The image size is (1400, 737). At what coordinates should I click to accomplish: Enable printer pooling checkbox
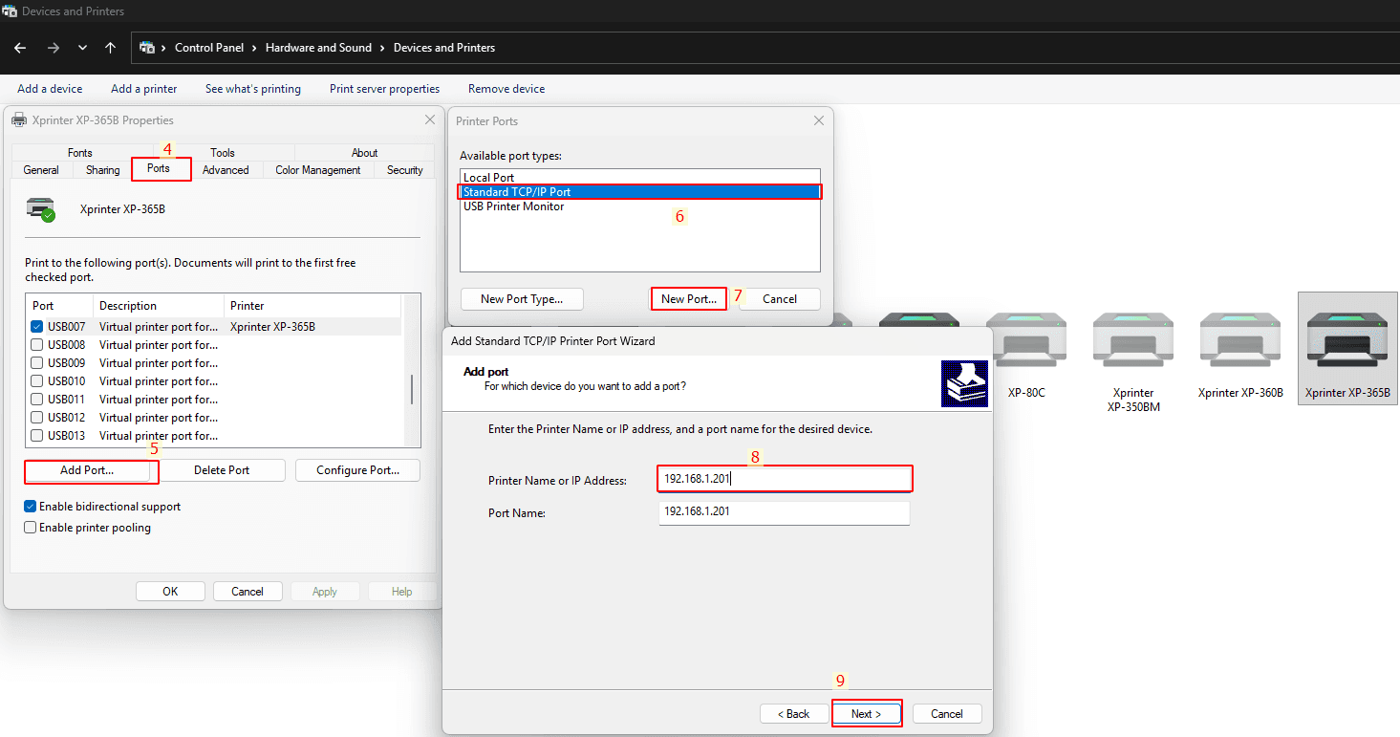31,528
